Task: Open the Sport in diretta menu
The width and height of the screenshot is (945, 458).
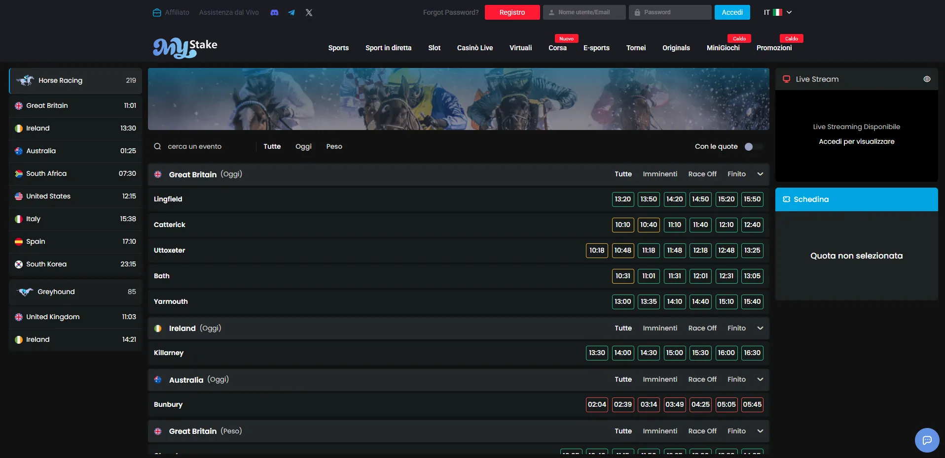Action: 388,48
